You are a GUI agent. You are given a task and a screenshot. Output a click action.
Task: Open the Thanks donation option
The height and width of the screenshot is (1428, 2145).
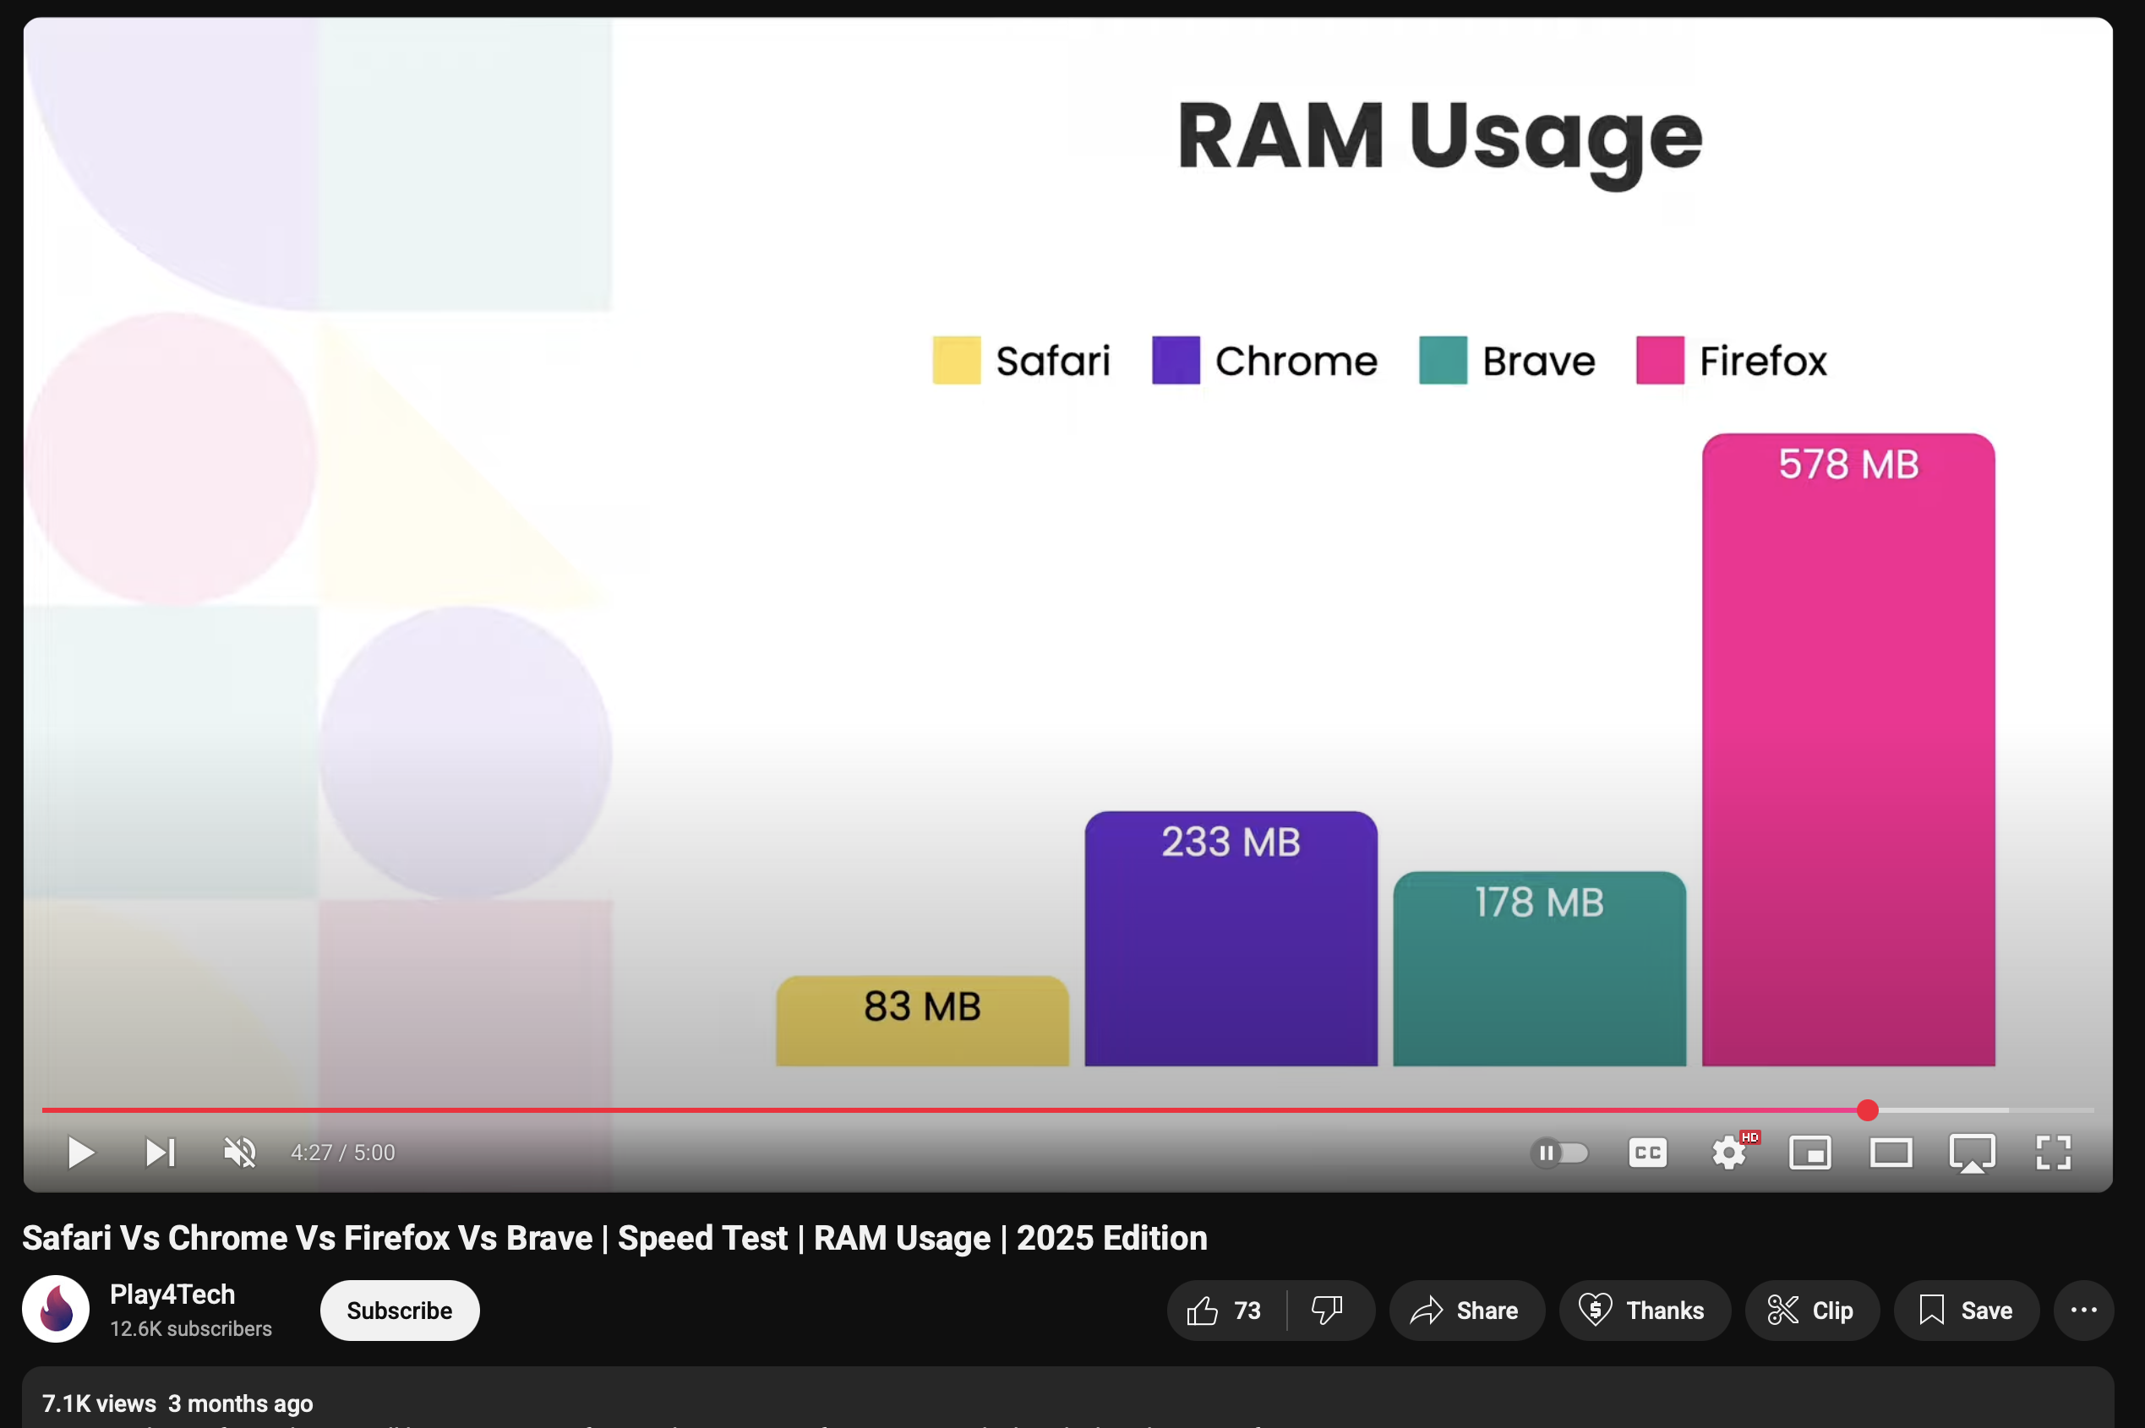(1643, 1310)
